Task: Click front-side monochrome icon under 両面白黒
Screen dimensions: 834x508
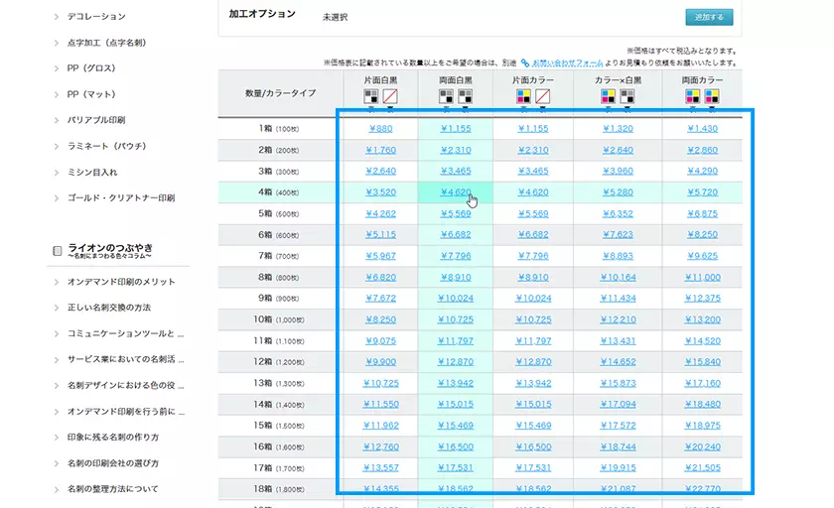Action: [446, 96]
